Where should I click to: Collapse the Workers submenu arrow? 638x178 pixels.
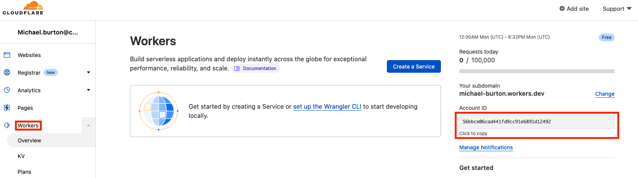click(89, 125)
